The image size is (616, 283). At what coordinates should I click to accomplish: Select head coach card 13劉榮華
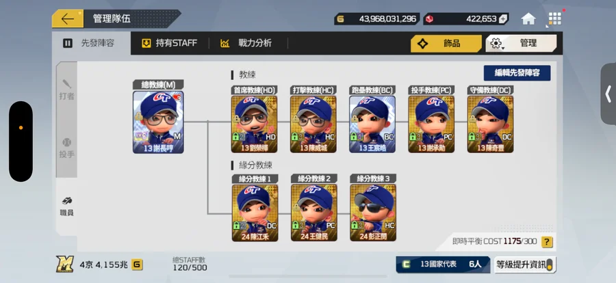point(255,124)
